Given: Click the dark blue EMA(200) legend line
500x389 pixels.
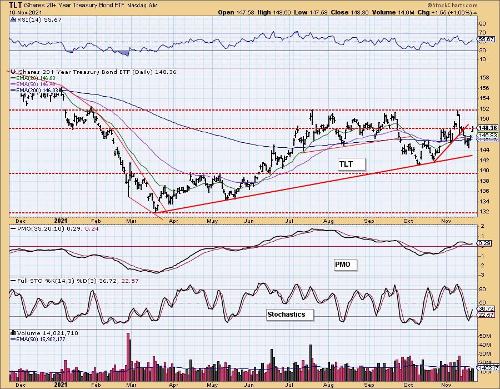Looking at the screenshot, I should click(x=13, y=91).
